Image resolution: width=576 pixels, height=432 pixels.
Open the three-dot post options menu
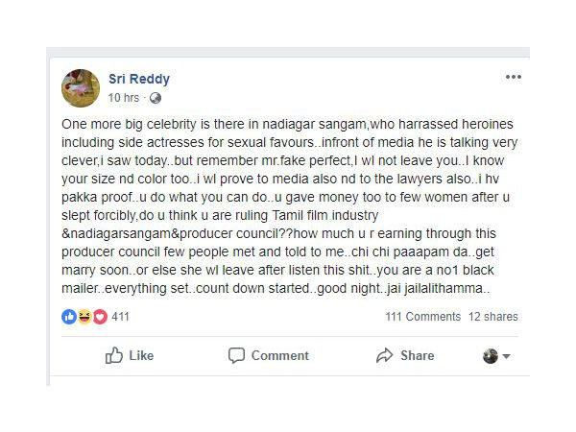(514, 78)
